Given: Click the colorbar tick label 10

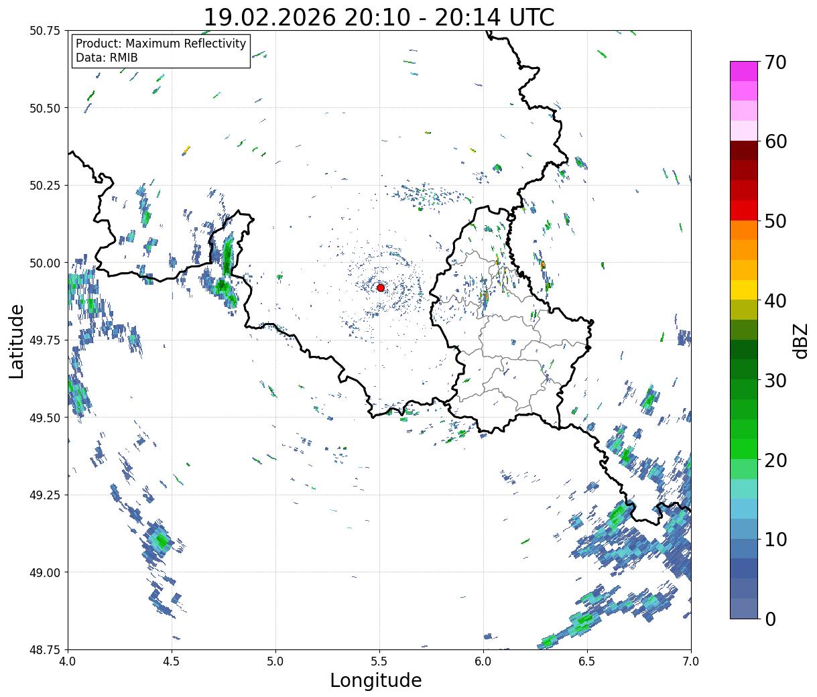Looking at the screenshot, I should [x=776, y=539].
